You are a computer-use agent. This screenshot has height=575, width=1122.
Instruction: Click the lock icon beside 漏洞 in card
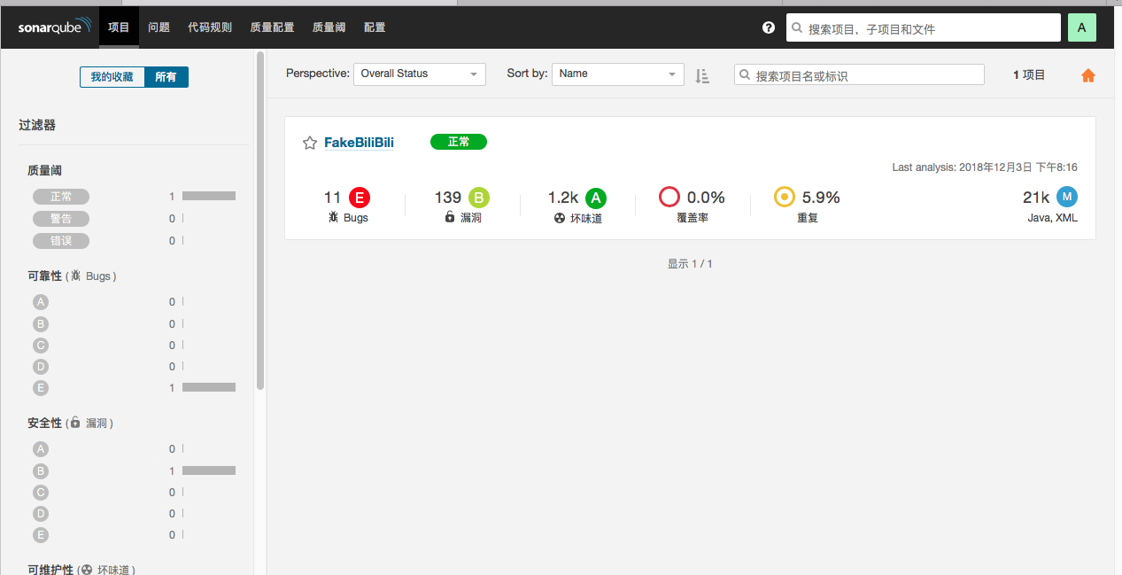tap(450, 217)
